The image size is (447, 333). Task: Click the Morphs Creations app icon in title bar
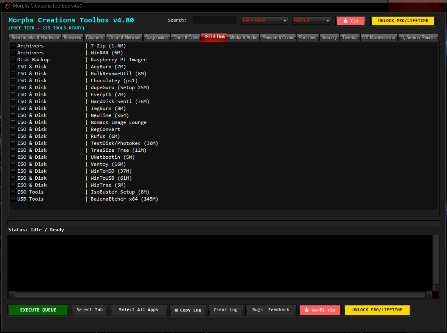(x=8, y=6)
